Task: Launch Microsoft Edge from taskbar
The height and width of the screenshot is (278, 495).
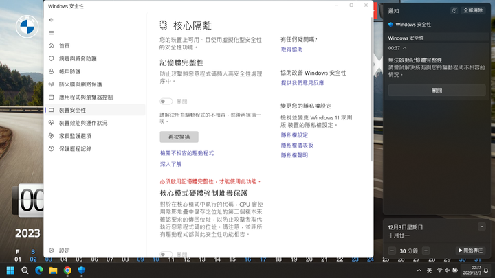Action: coord(39,270)
